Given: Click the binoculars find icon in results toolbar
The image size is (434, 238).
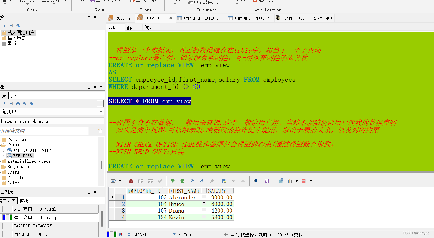Looking at the screenshot, I should 202,181.
